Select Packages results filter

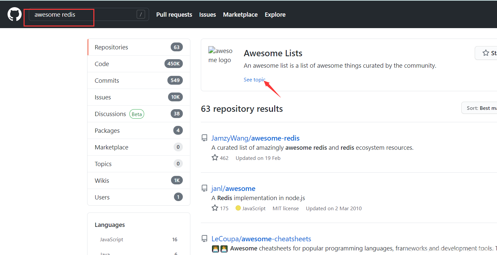[139, 130]
